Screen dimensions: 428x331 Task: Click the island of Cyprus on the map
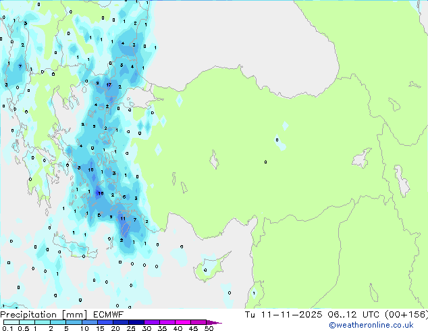pos(209,269)
